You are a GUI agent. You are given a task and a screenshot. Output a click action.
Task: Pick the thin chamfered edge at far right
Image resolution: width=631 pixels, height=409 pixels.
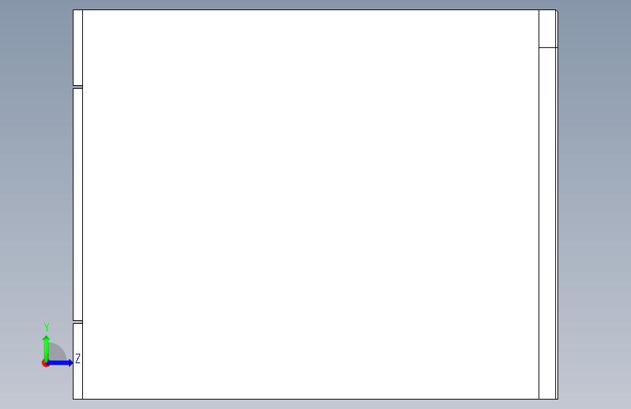[557, 204]
